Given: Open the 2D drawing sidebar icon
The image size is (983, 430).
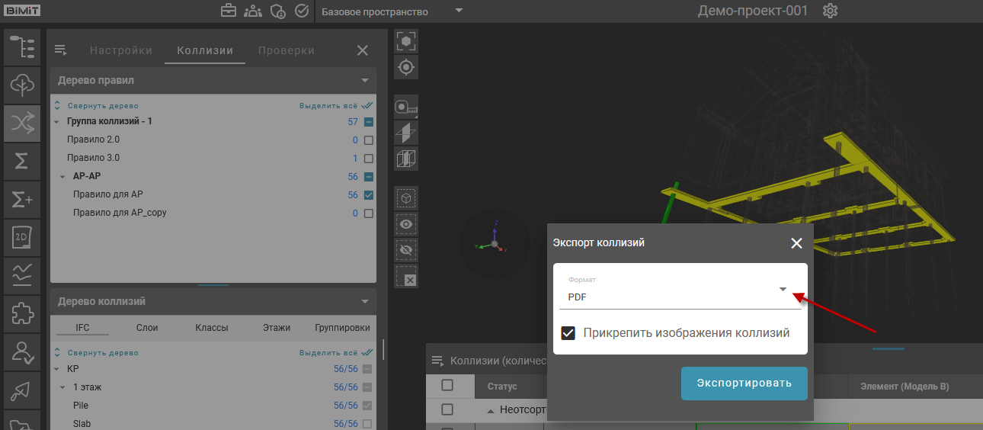Looking at the screenshot, I should click(x=21, y=237).
